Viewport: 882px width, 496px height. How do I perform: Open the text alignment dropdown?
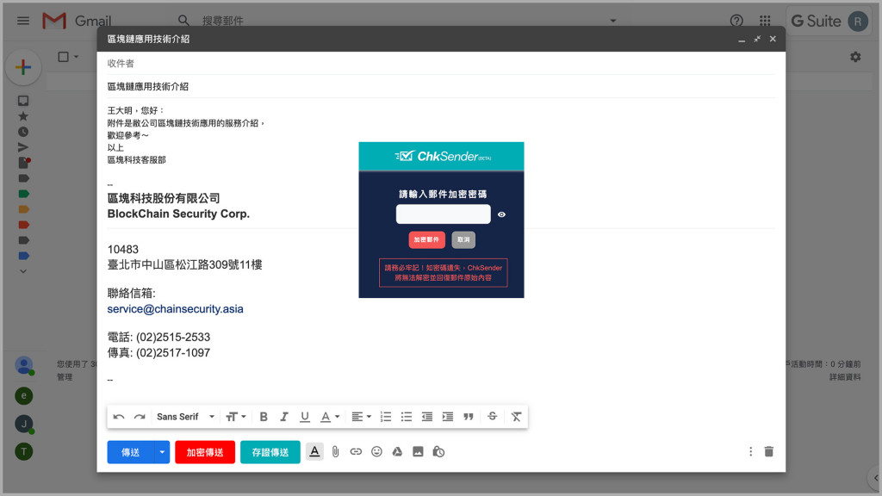coord(361,417)
